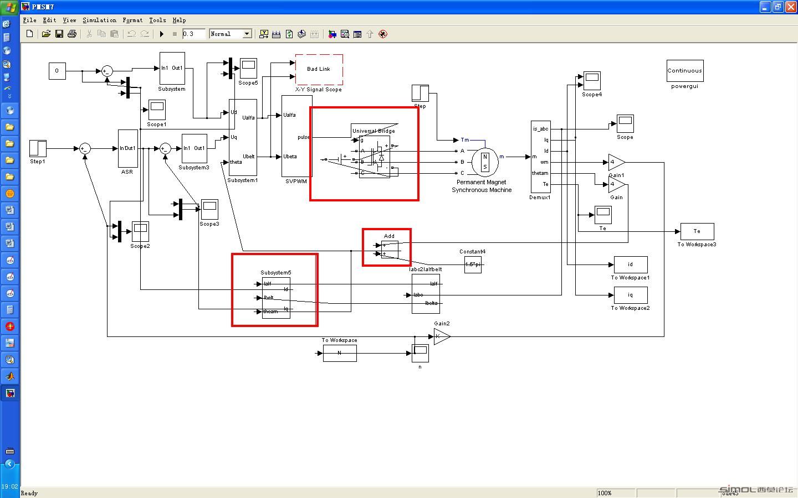Select the constant 0 block

pos(57,71)
